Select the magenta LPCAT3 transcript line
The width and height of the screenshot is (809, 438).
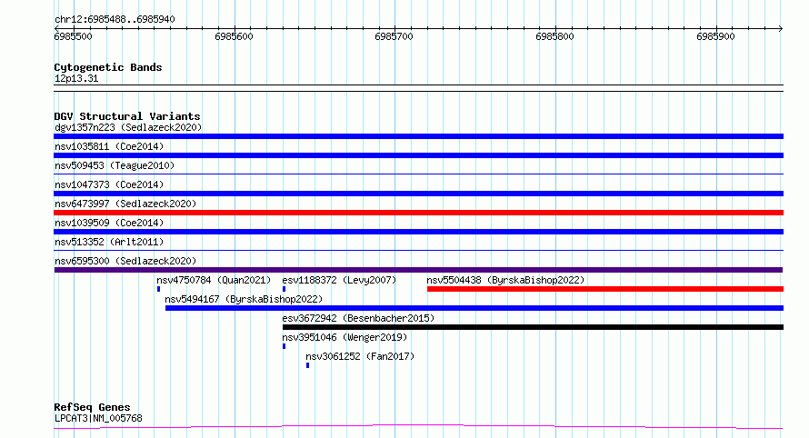point(418,427)
